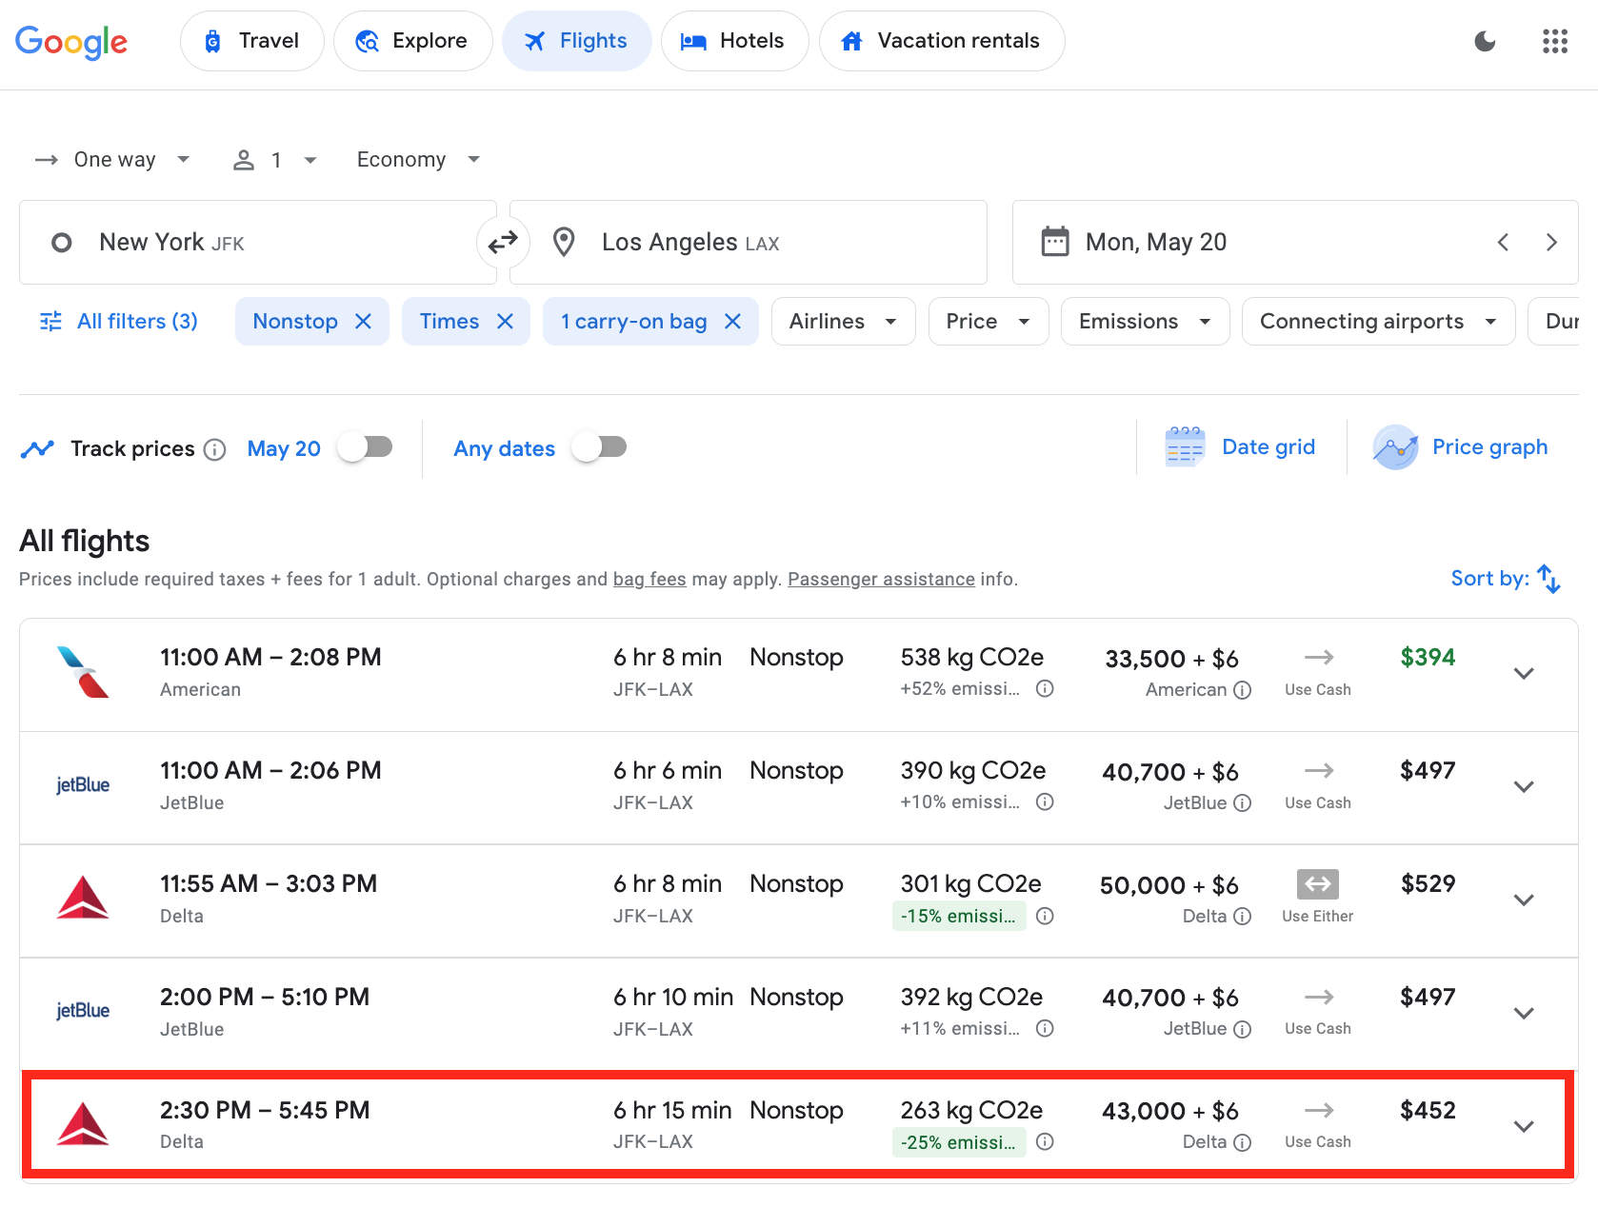This screenshot has height=1207, width=1598.
Task: Click info icon next to 2:00 PM JetBlue miles
Action: (1243, 1029)
